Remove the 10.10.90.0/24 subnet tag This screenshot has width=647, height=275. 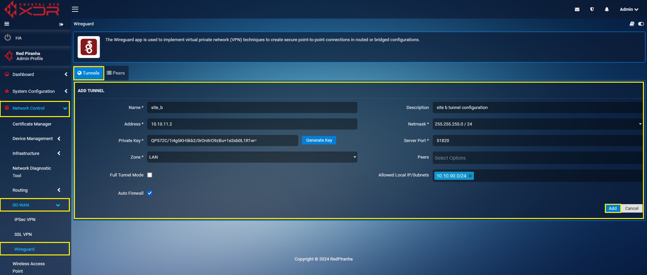[x=470, y=176]
